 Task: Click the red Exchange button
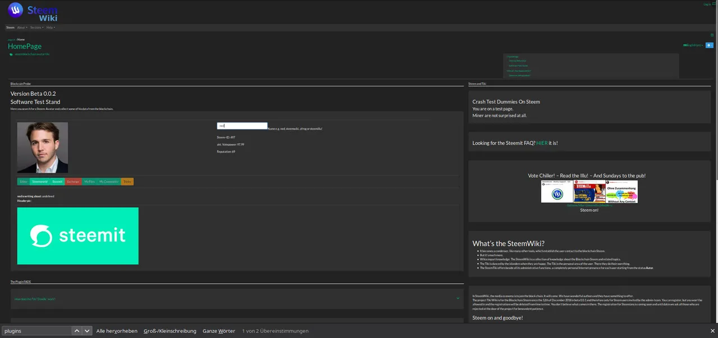[x=73, y=182]
